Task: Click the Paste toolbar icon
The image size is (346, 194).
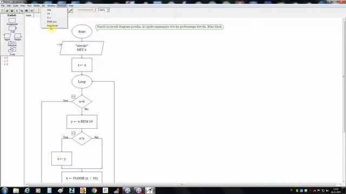Action: pyautogui.click(x=26, y=11)
